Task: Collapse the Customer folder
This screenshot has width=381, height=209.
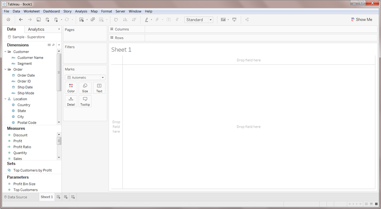Action: (x=5, y=52)
